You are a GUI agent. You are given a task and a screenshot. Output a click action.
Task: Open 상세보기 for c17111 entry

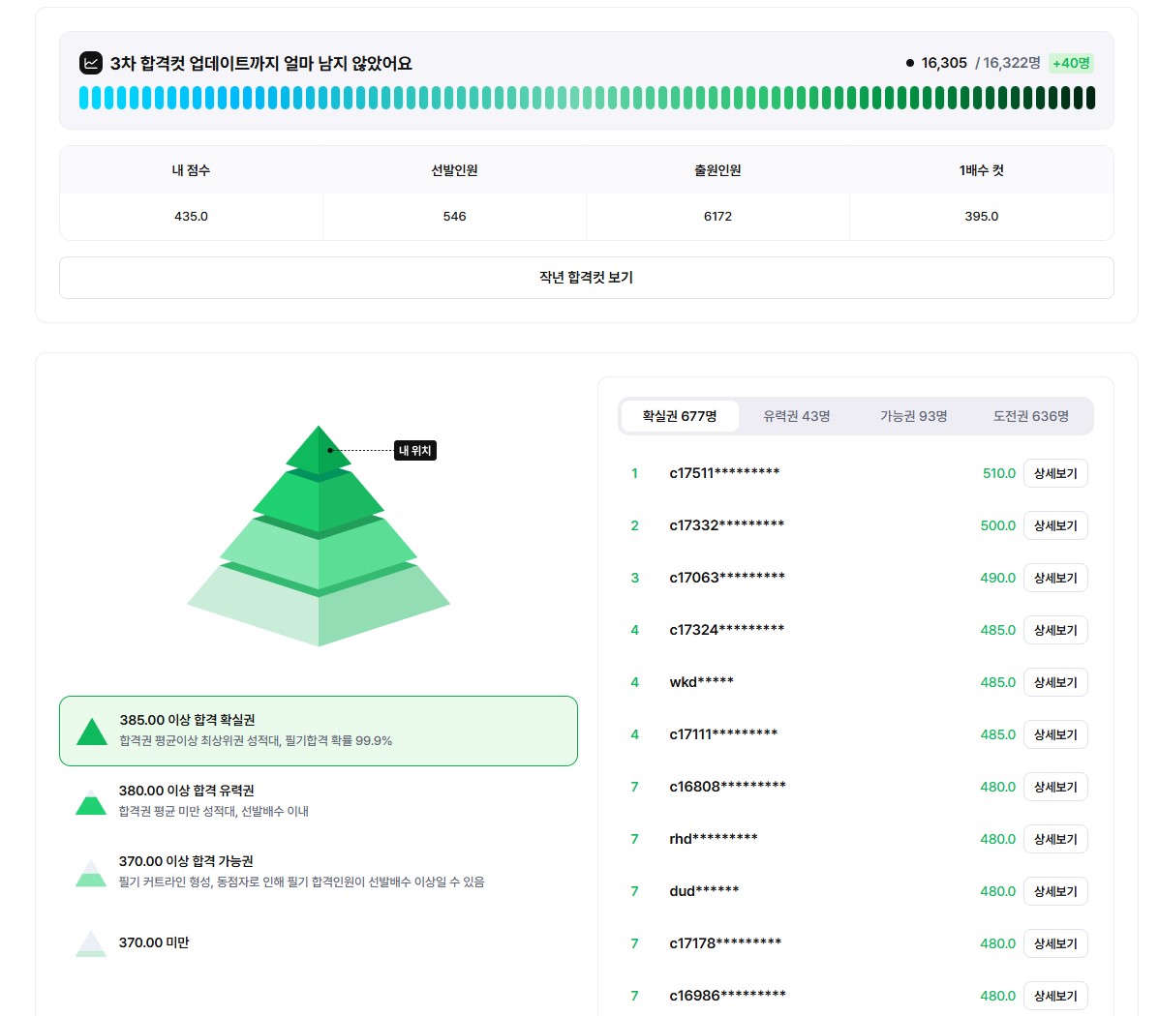1055,734
